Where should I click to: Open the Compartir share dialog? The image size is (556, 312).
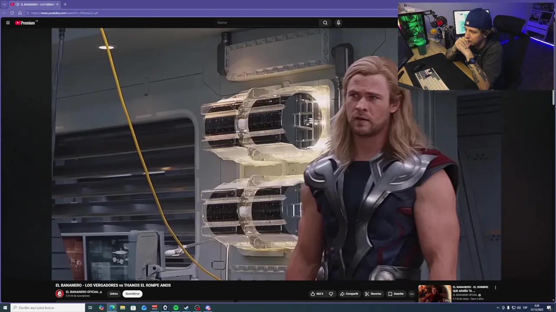[349, 294]
